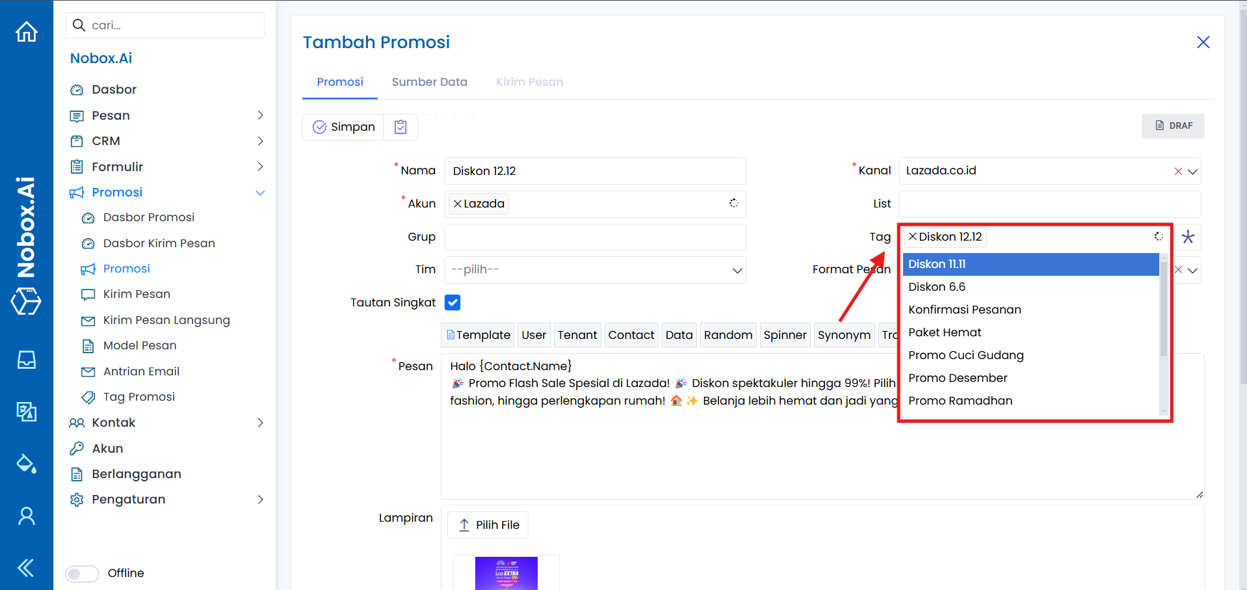Select Promo Ramadhan from tag list
This screenshot has height=590, width=1247.
tap(960, 401)
